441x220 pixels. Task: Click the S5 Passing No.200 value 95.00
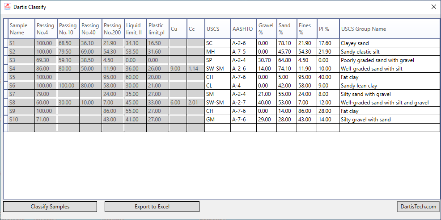click(113, 77)
